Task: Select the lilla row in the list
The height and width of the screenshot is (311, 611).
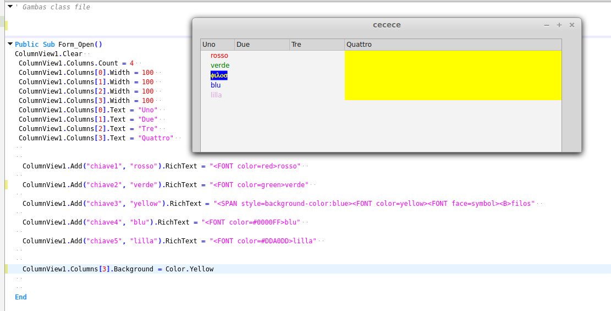Action: tap(216, 95)
